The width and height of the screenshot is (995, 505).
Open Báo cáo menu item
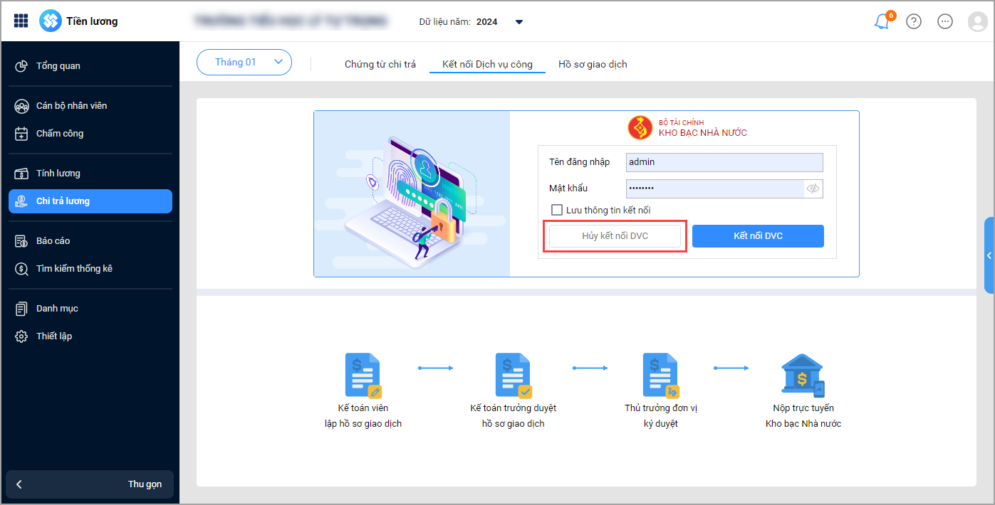90,241
